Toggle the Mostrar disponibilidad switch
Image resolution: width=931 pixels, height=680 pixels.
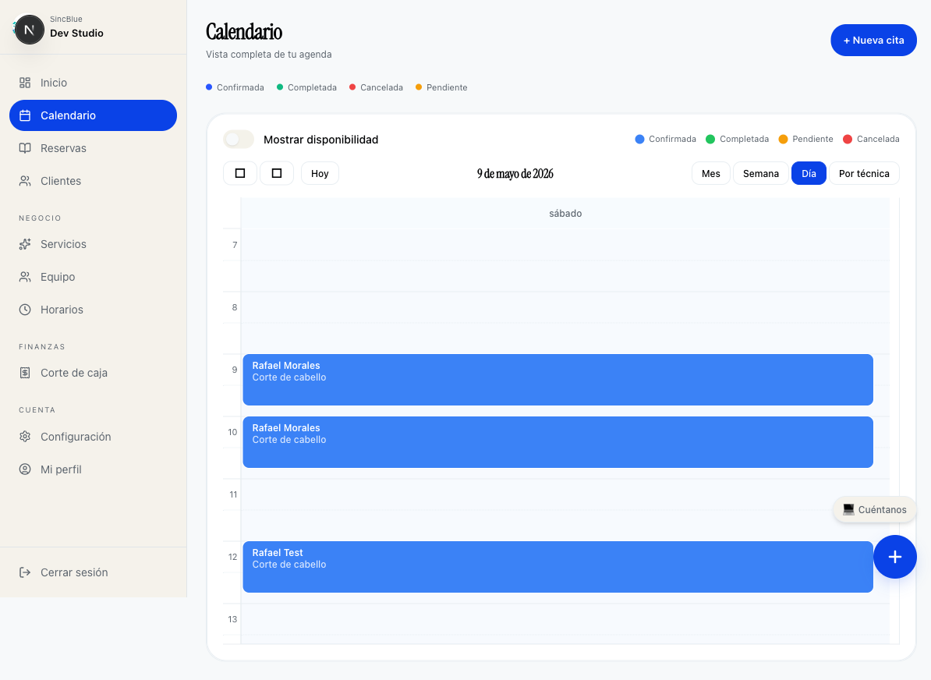tap(239, 140)
